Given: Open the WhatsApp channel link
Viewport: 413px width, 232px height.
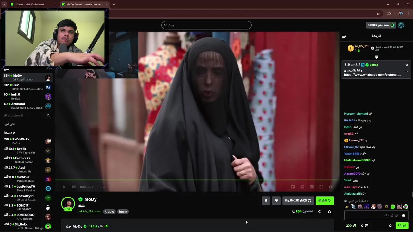Looking at the screenshot, I should pos(373,75).
